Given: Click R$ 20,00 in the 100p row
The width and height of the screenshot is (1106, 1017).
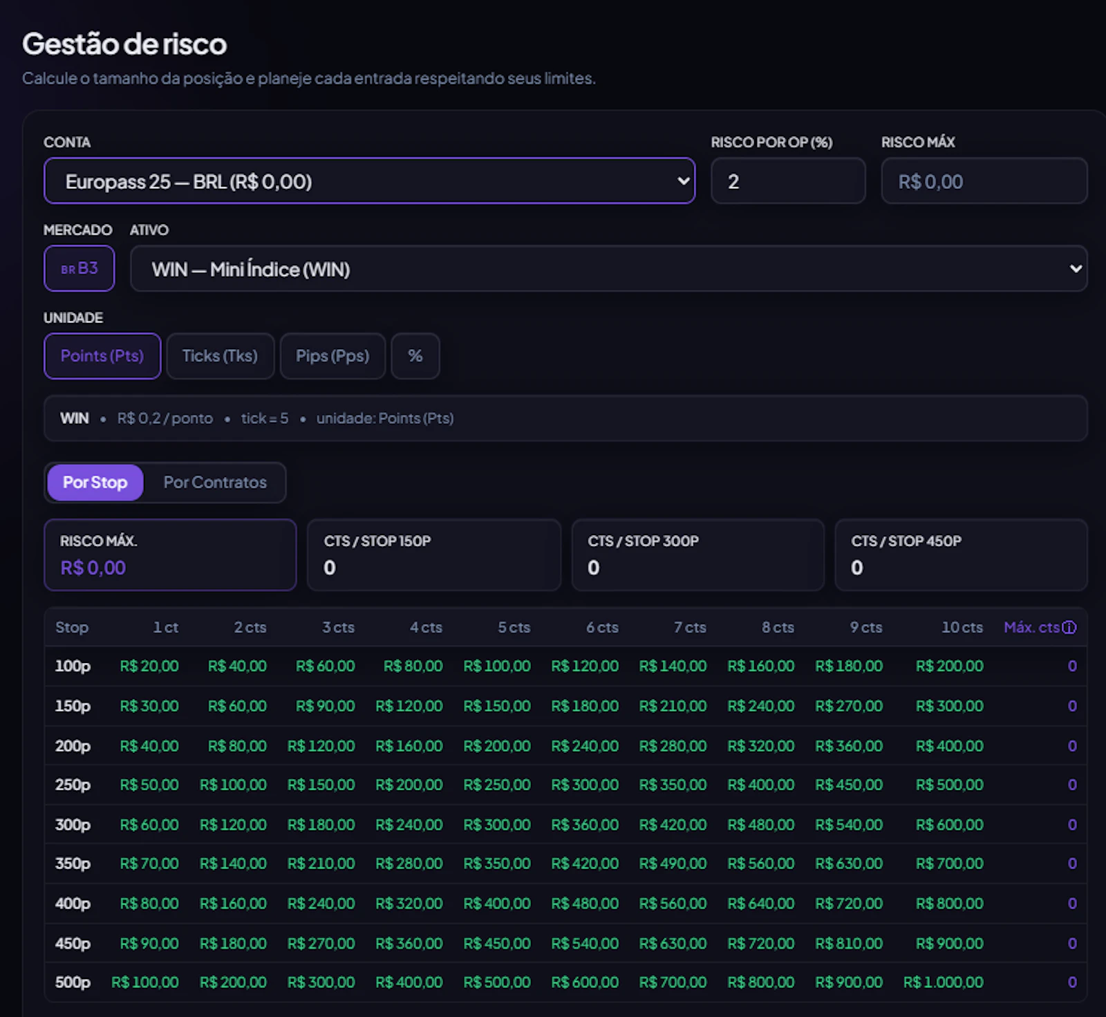Looking at the screenshot, I should [x=149, y=666].
